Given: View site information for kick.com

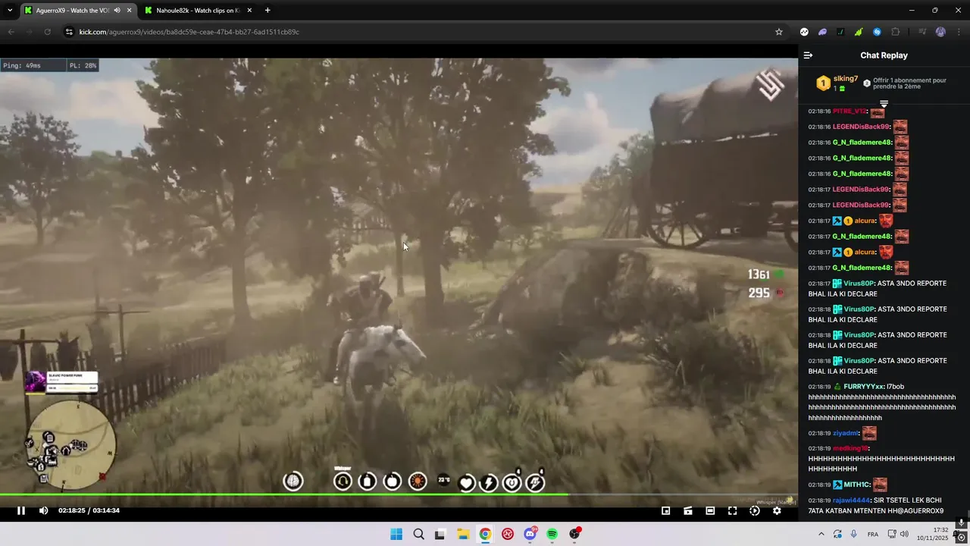Looking at the screenshot, I should click(69, 32).
